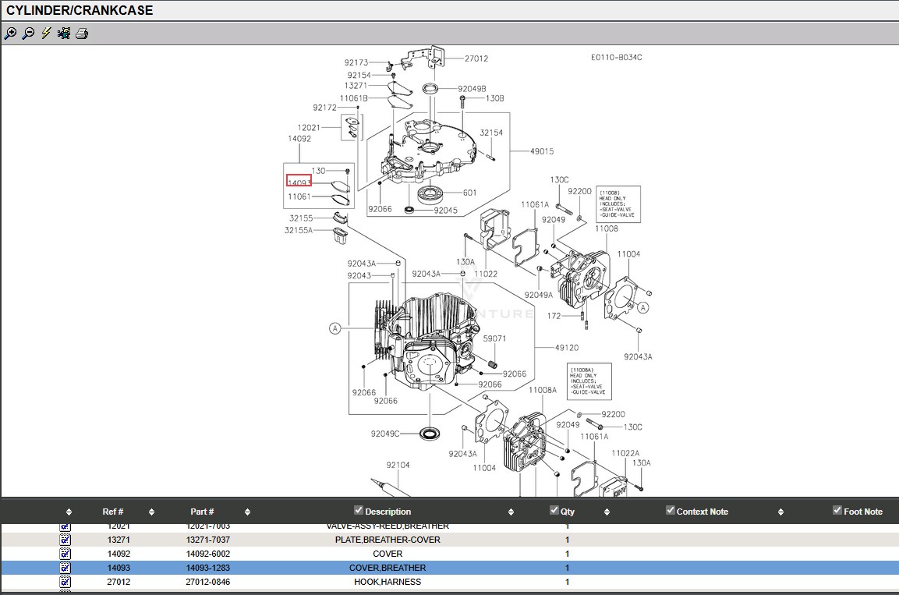Click the fit-to-window diagram icon

tap(64, 34)
